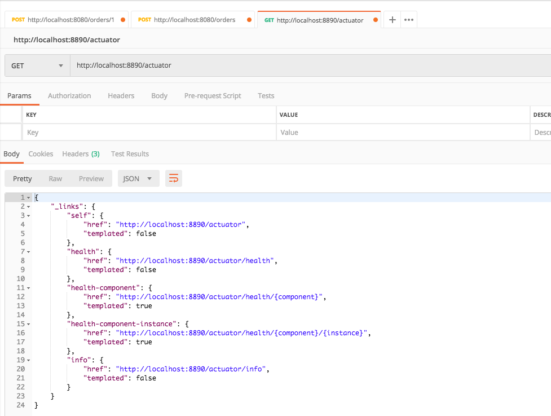Click the "health-component-instance" key text
The image size is (551, 416).
pyautogui.click(x=122, y=324)
